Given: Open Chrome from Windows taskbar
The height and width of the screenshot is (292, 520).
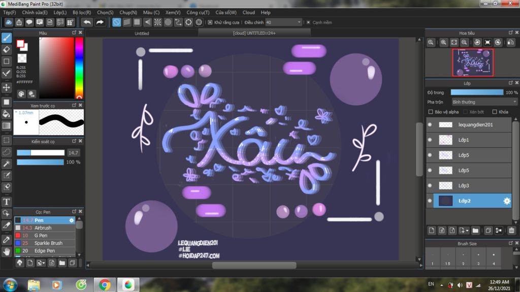Looking at the screenshot, I should click(x=105, y=285).
